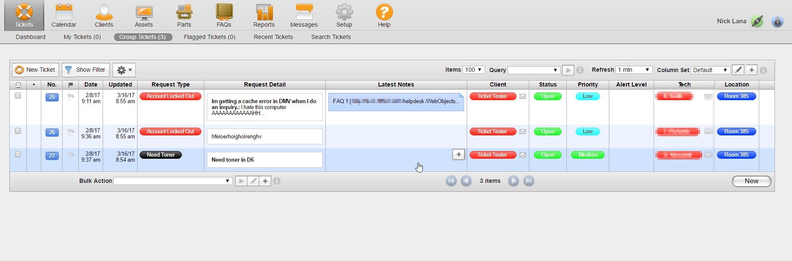Click Open status badge on ticket 25
This screenshot has height=261, width=792.
coord(548,96)
